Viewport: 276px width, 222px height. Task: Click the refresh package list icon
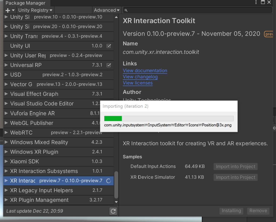click(x=113, y=211)
